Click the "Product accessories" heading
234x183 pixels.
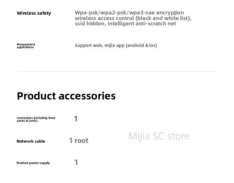(66, 96)
